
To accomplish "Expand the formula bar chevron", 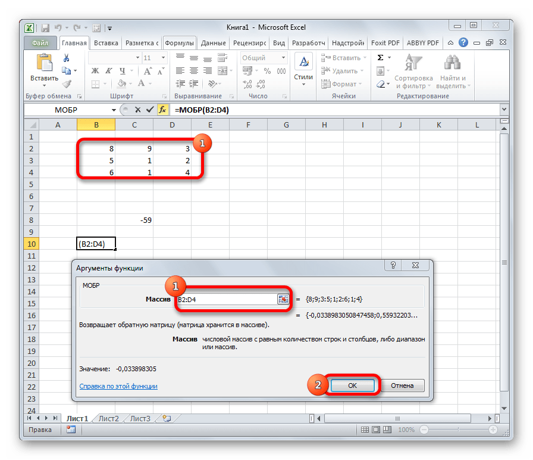I will click(504, 110).
